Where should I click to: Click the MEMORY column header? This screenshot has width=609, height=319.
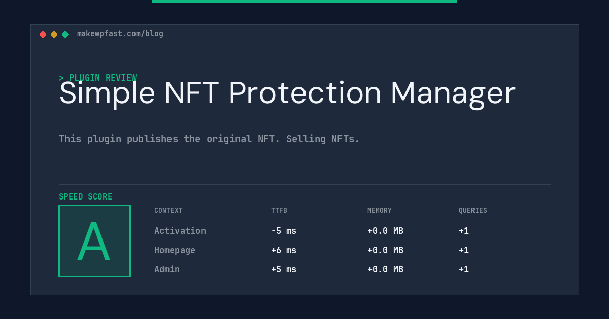coord(380,211)
